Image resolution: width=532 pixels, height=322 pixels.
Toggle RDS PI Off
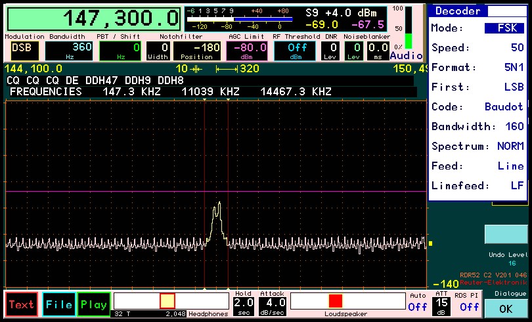(469, 307)
